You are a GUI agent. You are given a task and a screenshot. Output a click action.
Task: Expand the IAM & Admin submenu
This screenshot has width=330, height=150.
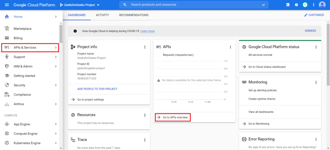[56, 66]
